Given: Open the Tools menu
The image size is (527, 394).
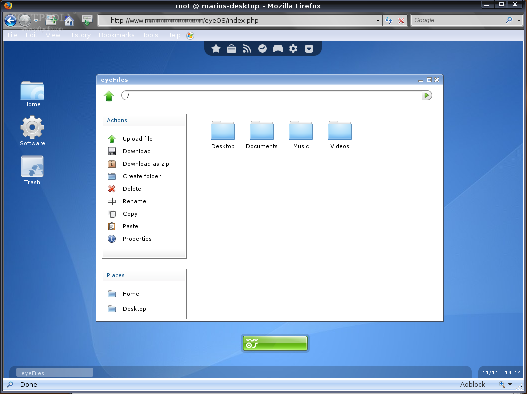Looking at the screenshot, I should (x=150, y=35).
